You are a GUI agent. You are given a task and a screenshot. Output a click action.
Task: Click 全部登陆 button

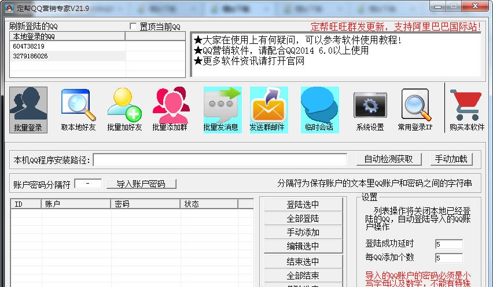point(303,218)
